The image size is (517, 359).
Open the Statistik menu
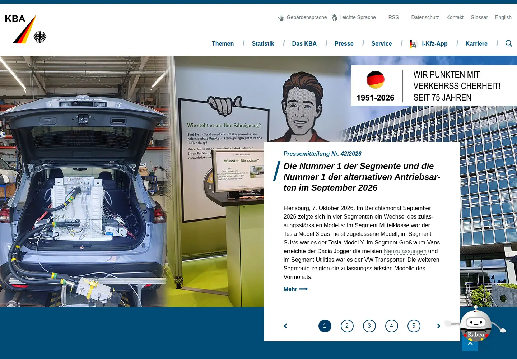coord(263,44)
